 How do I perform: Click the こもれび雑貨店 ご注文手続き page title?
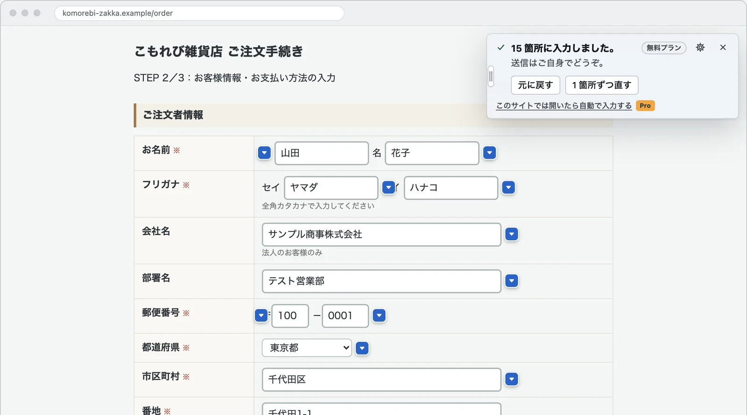218,51
